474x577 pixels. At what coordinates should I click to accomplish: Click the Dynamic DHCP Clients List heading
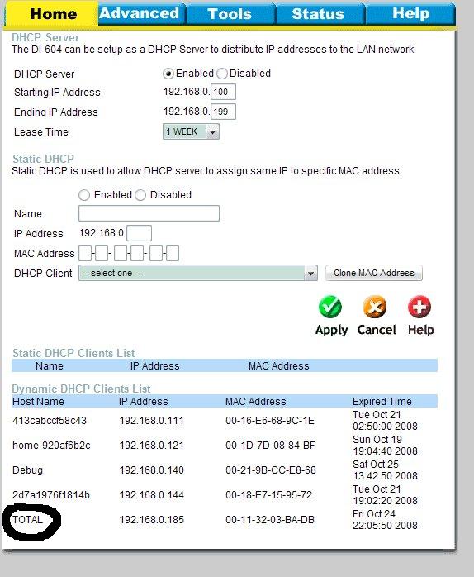(81, 389)
